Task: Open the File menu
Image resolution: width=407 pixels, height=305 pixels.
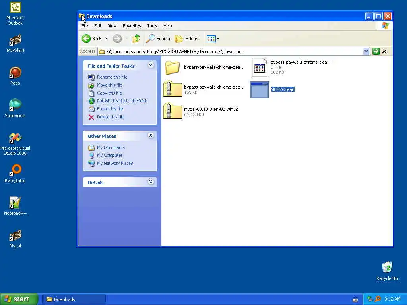Action: [85, 26]
